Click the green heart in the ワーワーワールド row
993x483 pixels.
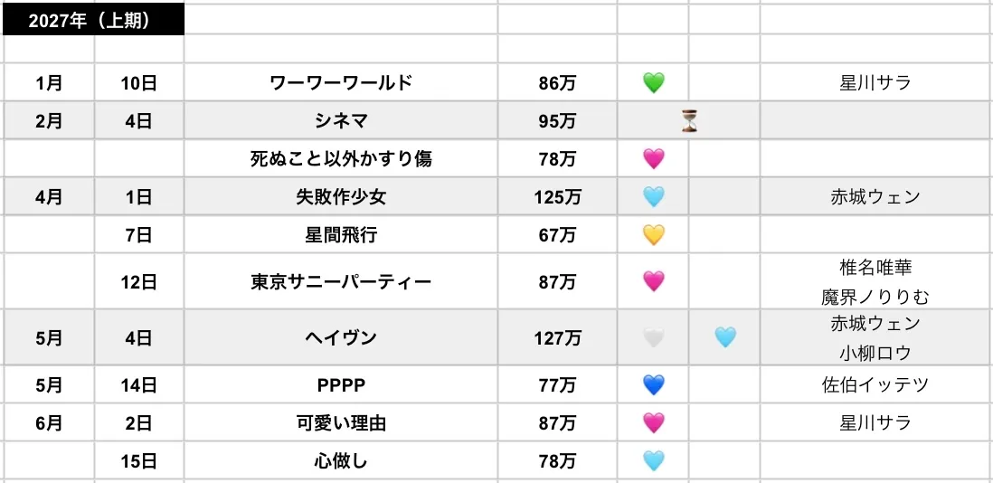click(x=653, y=83)
